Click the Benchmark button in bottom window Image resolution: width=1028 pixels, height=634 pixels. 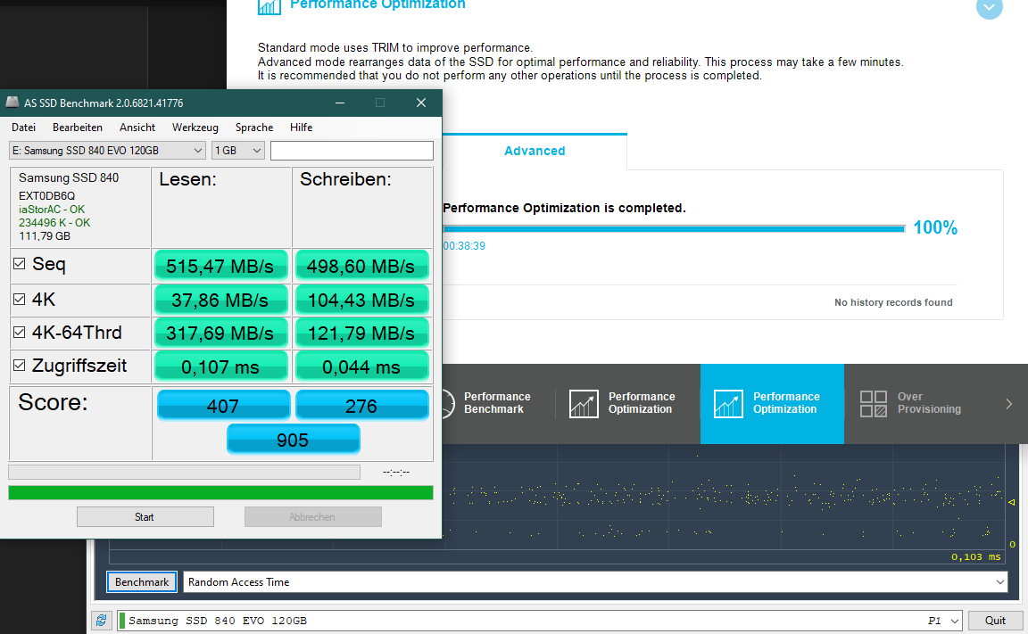click(142, 581)
